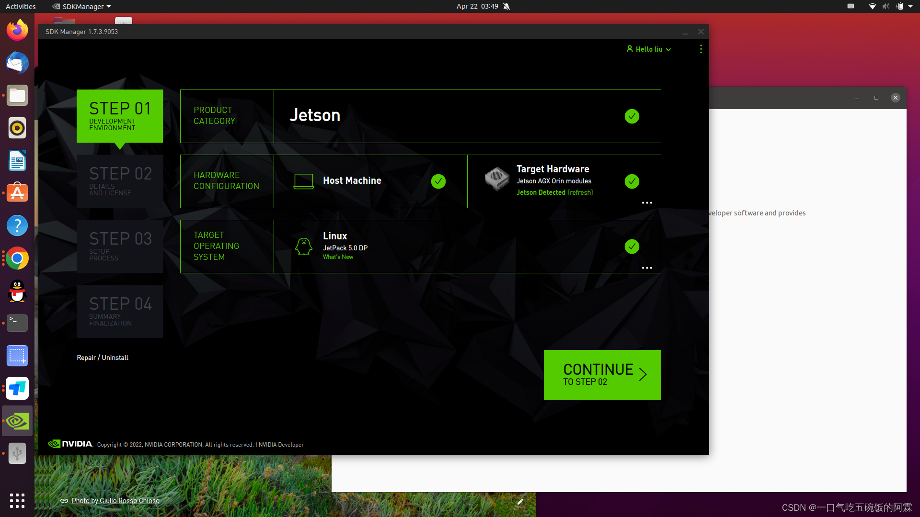Toggle the Jetson product category checkmark
Image resolution: width=920 pixels, height=517 pixels.
[x=632, y=116]
